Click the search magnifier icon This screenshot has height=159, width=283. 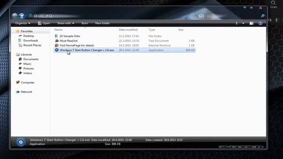[263, 16]
